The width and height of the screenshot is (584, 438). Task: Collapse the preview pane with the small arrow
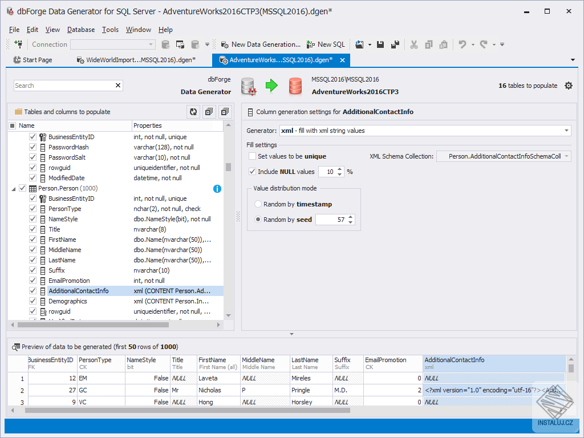291,334
